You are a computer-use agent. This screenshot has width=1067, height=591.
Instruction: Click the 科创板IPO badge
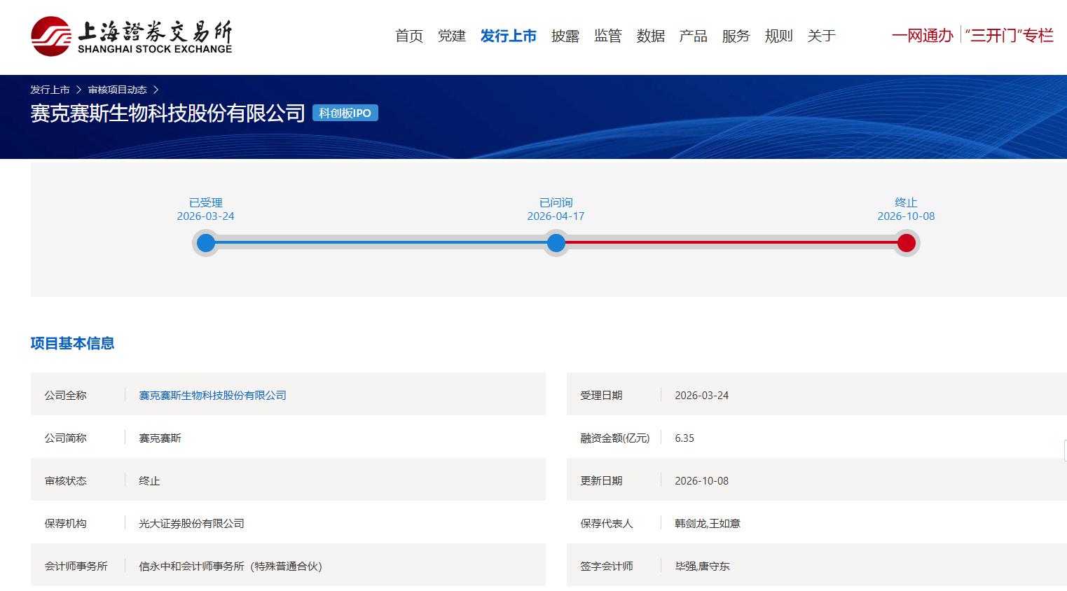coord(345,113)
